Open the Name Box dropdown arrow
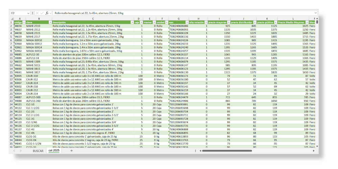Image resolution: width=338 pixels, height=169 pixels. (29, 13)
